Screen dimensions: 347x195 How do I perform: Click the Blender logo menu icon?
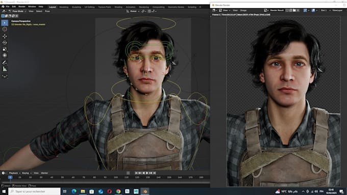tap(3, 7)
